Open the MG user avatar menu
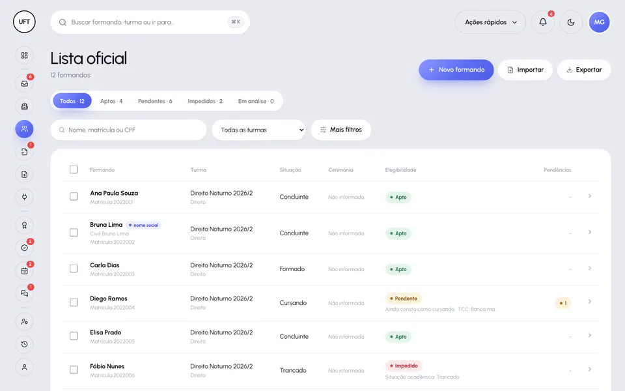625x391 pixels. pyautogui.click(x=600, y=22)
